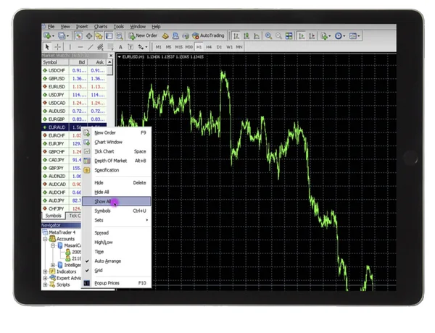This screenshot has height=333, width=435.
Task: Switch chart to bar chart icon
Action: 236,35
